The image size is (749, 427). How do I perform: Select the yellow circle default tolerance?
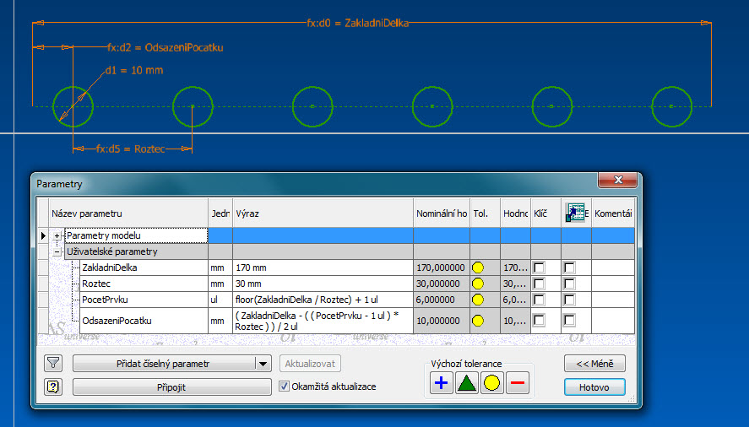[492, 383]
